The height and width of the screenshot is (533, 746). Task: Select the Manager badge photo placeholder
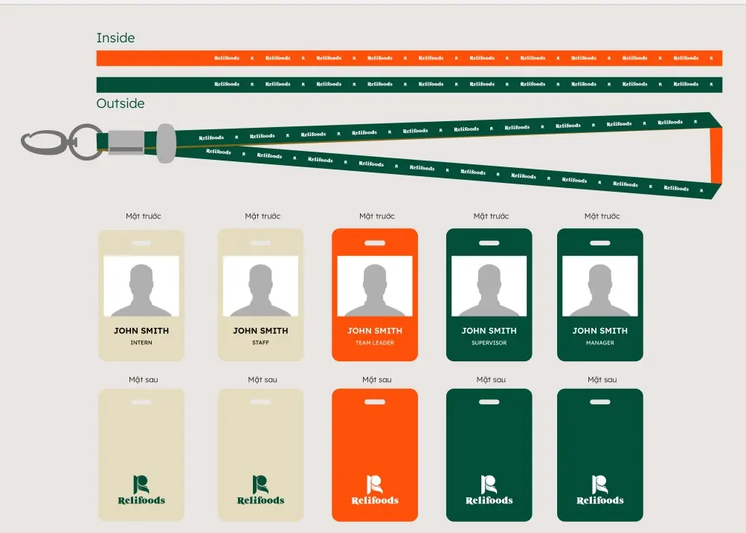coord(600,285)
